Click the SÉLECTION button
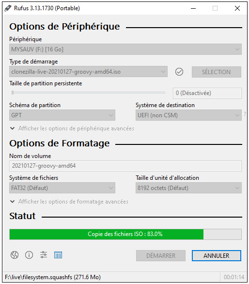Image resolution: width=249 pixels, height=284 pixels. coord(217,72)
